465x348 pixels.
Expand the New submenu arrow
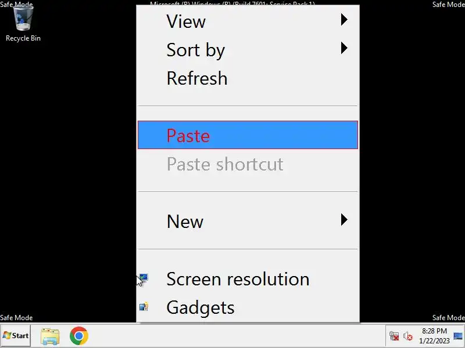click(x=344, y=220)
